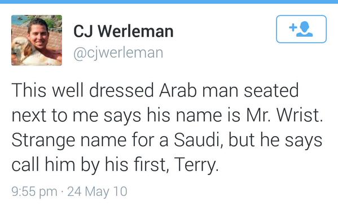Click the 24 May 10 date
Screen dimensions: 338x210
pos(97,191)
